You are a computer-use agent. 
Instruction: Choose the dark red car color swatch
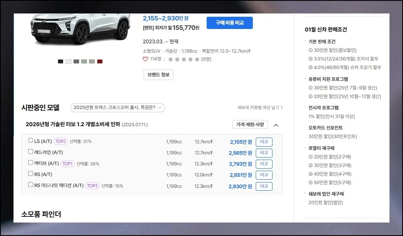[x=100, y=62]
